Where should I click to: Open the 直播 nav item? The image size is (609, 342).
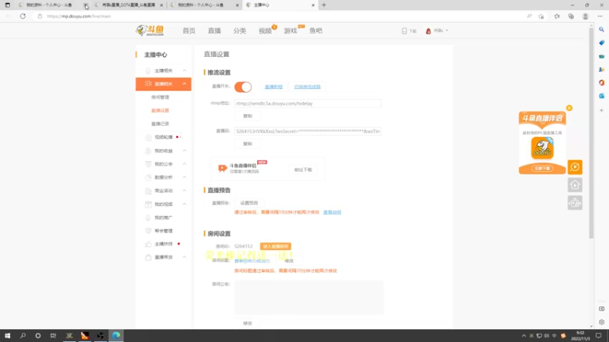click(214, 30)
